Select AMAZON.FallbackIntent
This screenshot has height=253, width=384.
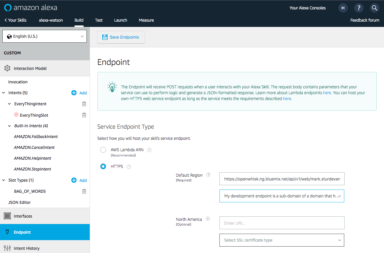[x=36, y=137]
